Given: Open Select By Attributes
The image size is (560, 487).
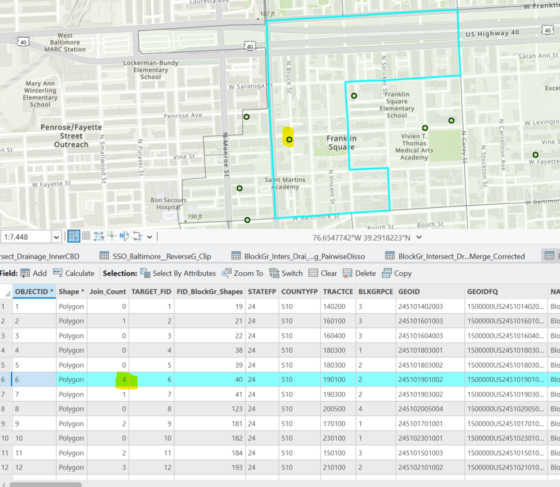Looking at the screenshot, I should pos(178,273).
